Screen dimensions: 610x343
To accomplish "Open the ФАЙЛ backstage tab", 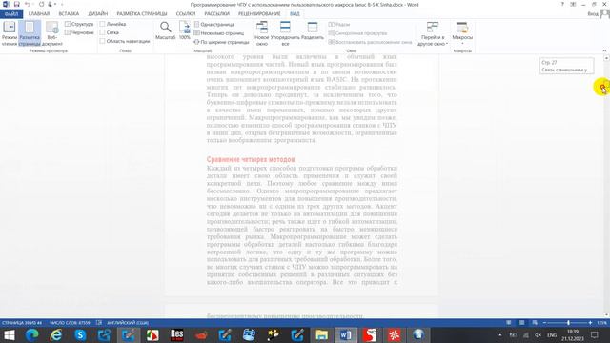I will 11,14.
